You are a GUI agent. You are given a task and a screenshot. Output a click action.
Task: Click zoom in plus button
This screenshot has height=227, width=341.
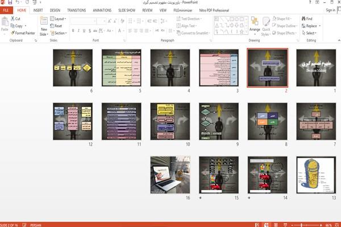pyautogui.click(x=321, y=225)
